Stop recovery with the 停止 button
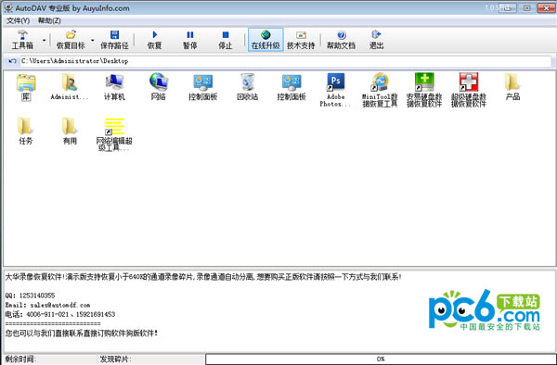The width and height of the screenshot is (557, 365). (226, 40)
